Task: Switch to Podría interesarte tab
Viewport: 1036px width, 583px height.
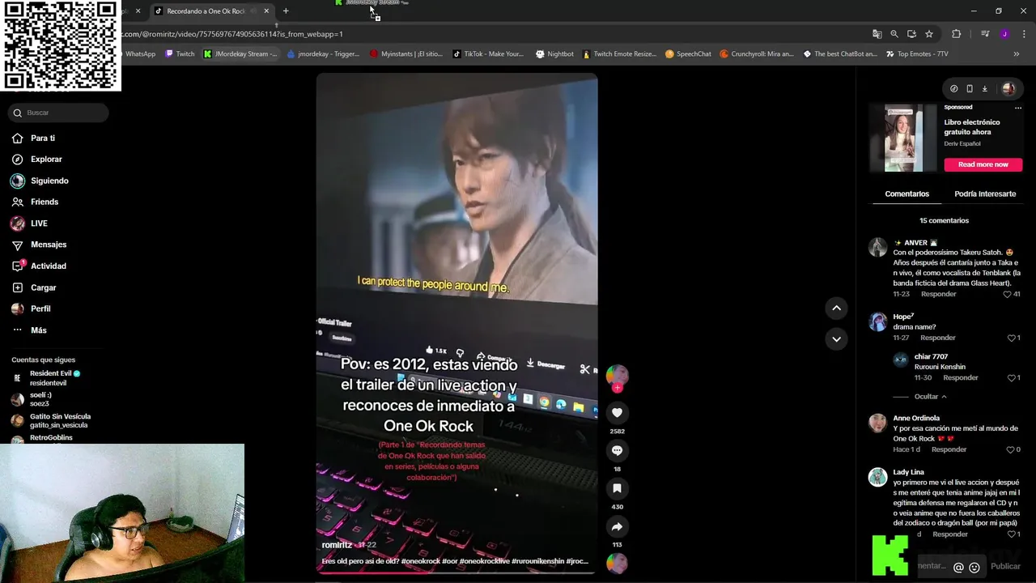Action: click(985, 194)
